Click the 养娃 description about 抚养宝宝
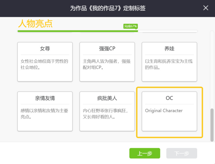This screenshot has width=215, height=164. pos(169,64)
